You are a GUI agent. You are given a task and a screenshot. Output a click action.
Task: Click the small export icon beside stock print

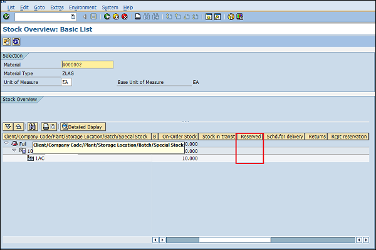pyautogui.click(x=53, y=127)
